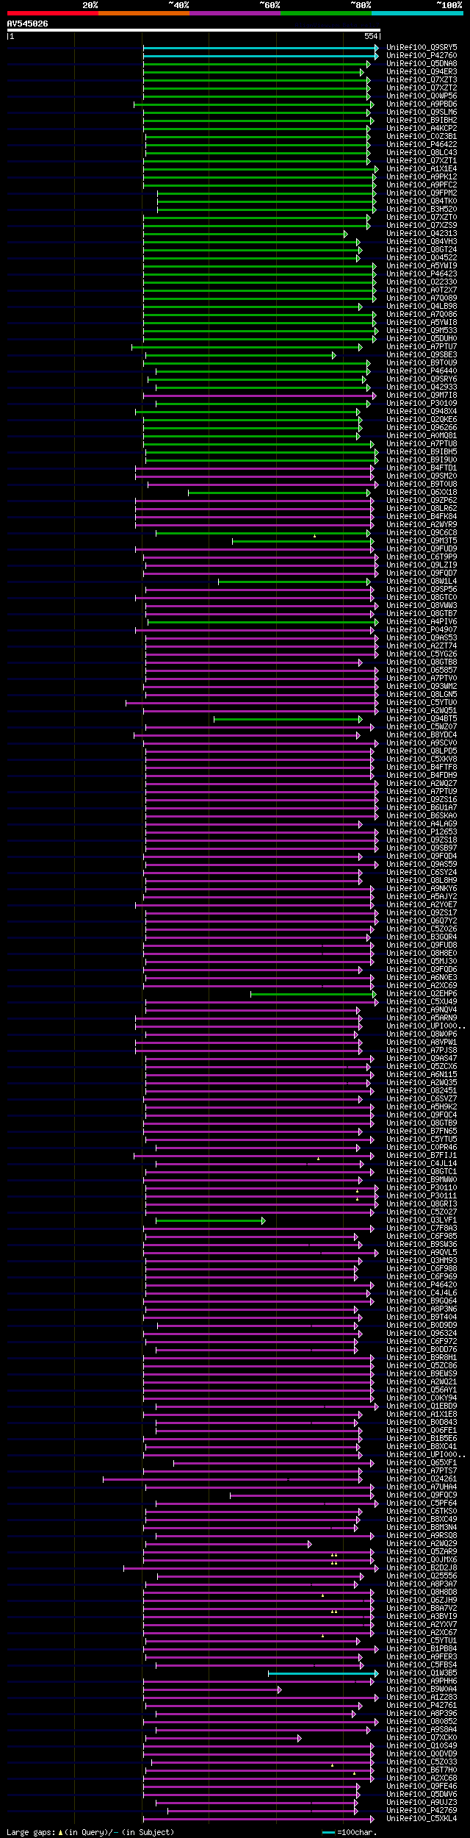Select hit label UniRef100_Q4LB98
Viewport: 470px width, 1838px height.
422,306
